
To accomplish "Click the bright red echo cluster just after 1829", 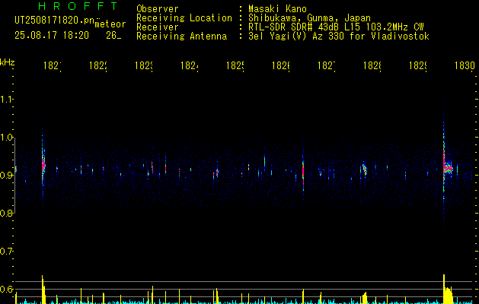I will (448, 168).
